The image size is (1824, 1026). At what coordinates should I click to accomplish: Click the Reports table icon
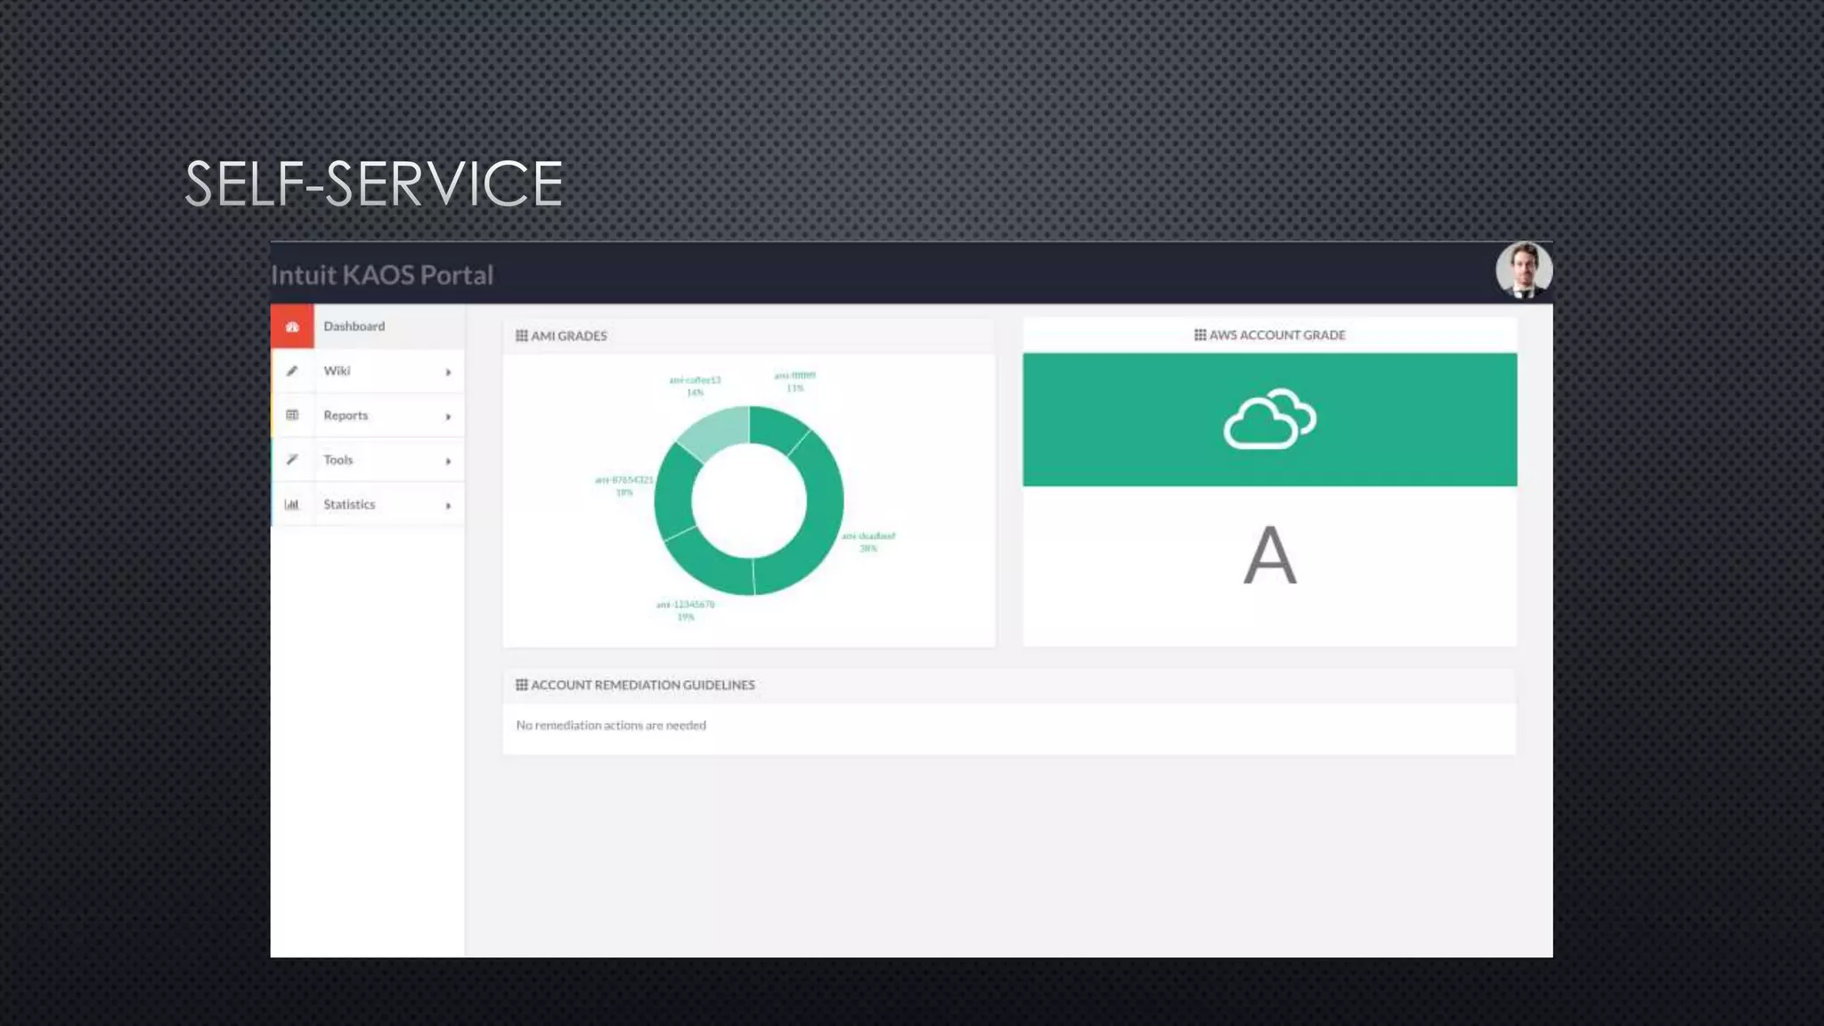tap(292, 415)
